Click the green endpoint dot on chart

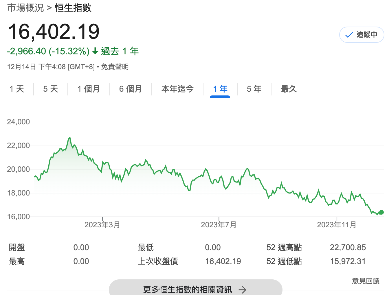click(381, 212)
